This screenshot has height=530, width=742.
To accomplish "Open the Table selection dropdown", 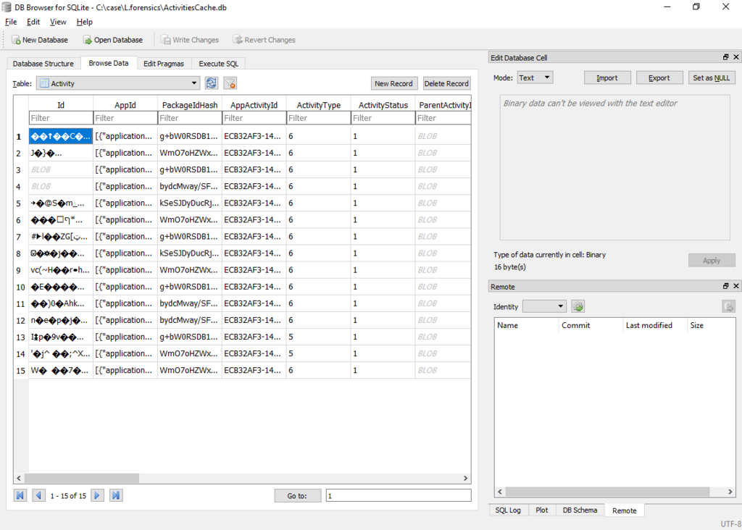I will coord(118,83).
